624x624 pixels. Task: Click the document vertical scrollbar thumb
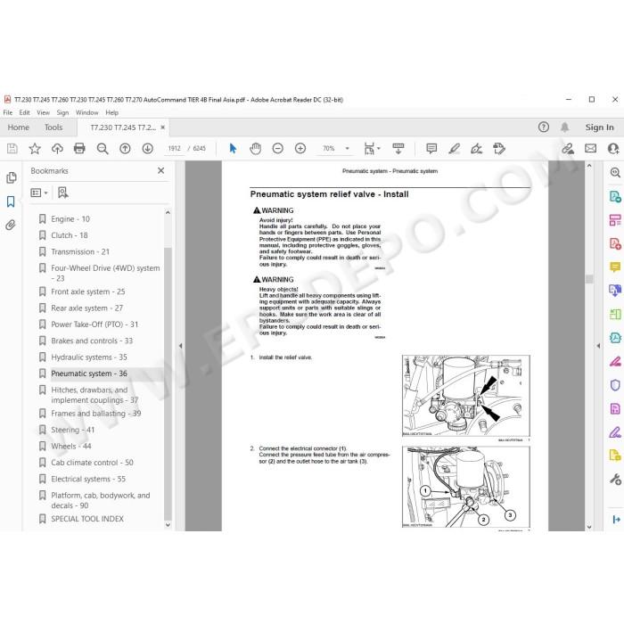tap(589, 279)
